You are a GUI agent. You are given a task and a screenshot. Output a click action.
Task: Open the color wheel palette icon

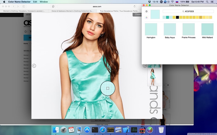tap(146, 17)
